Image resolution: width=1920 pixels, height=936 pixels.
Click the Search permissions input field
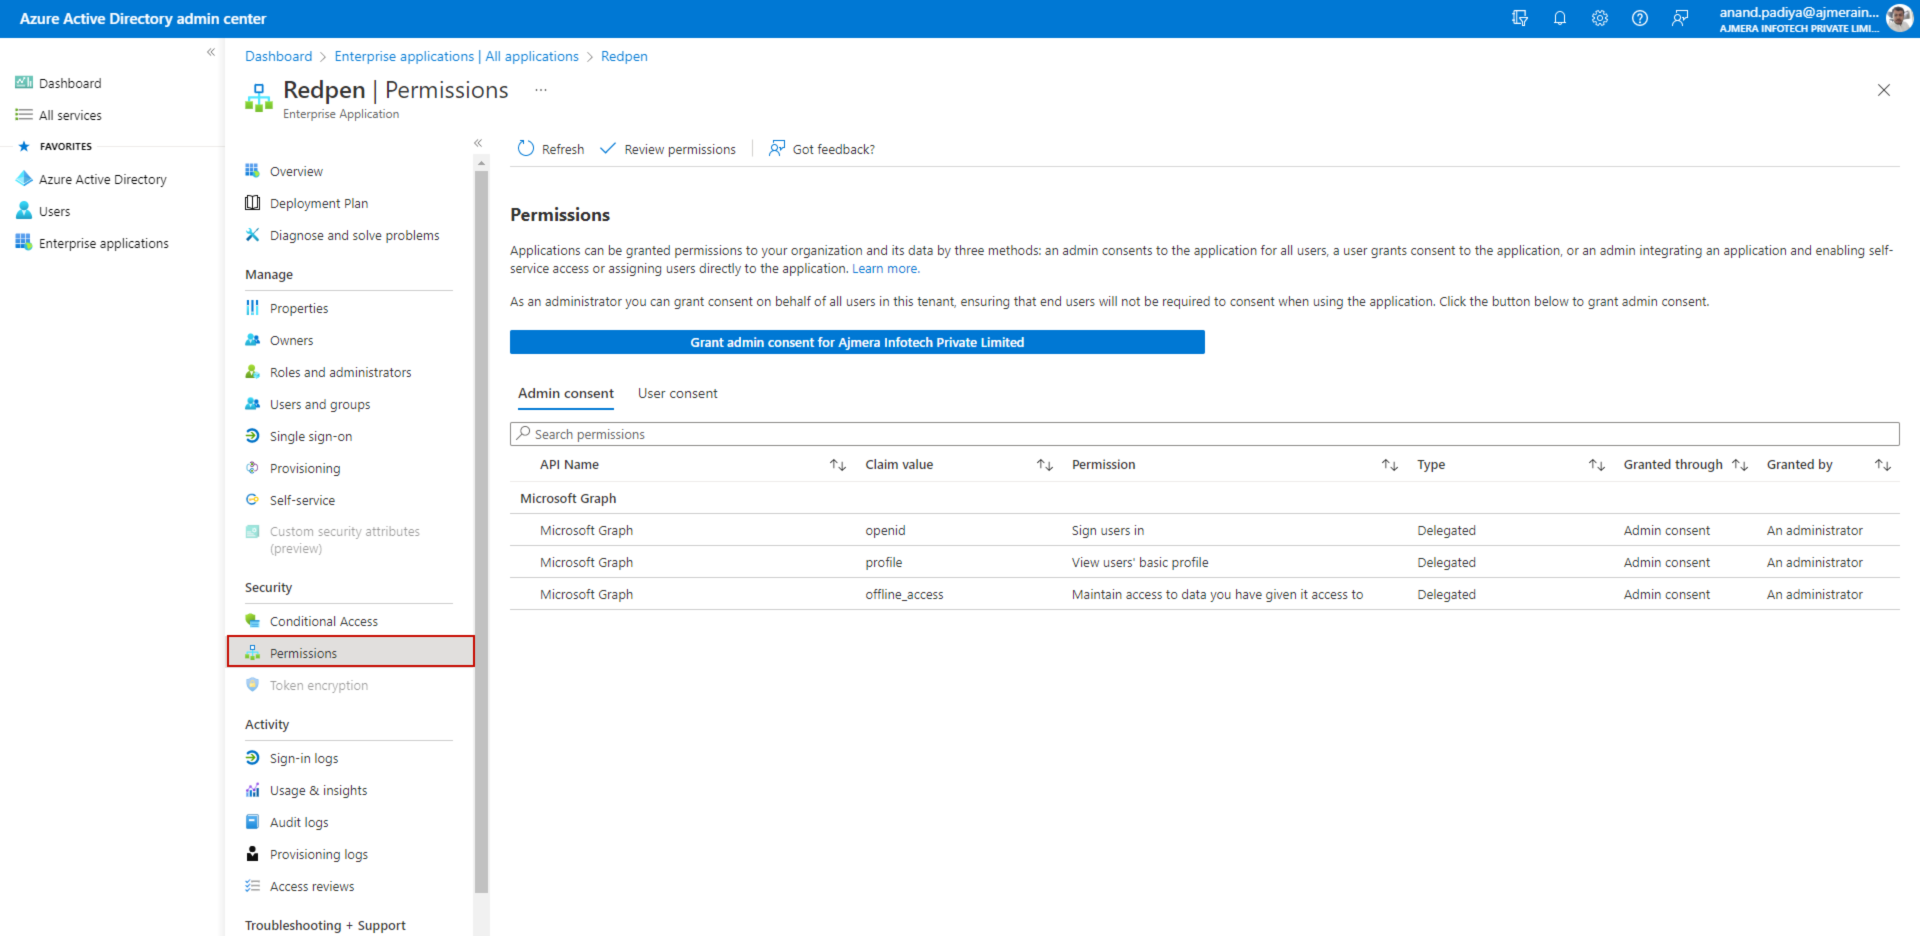click(x=1204, y=433)
